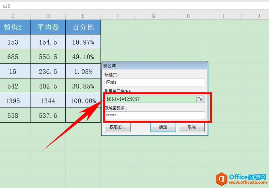Select column header C
The width and height of the screenshot is (269, 188).
(x=13, y=16)
